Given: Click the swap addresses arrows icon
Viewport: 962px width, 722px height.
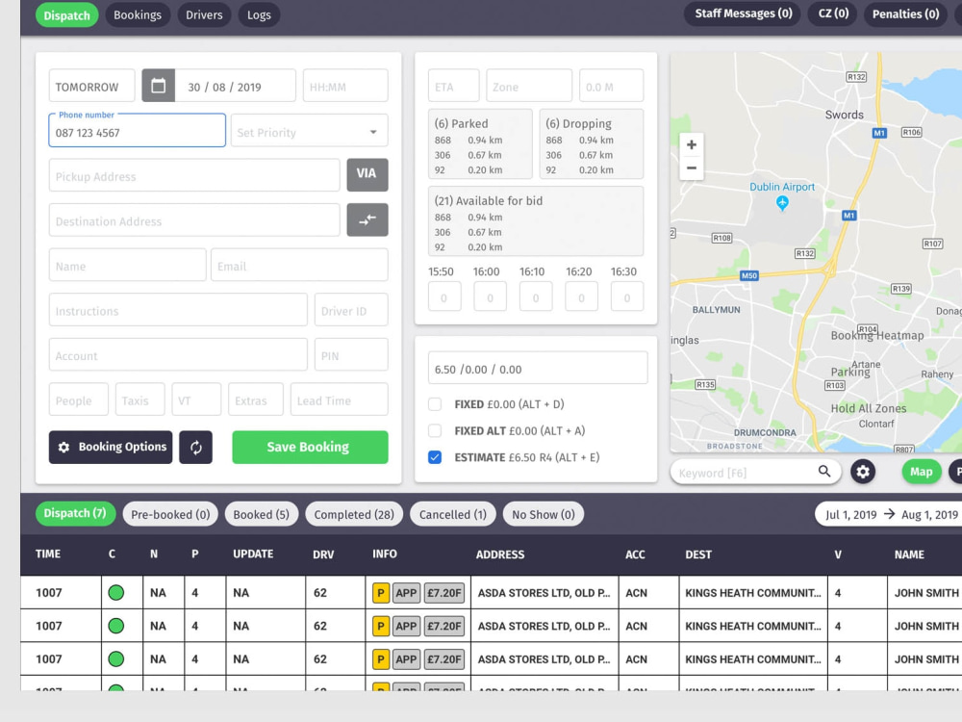Looking at the screenshot, I should coord(367,219).
